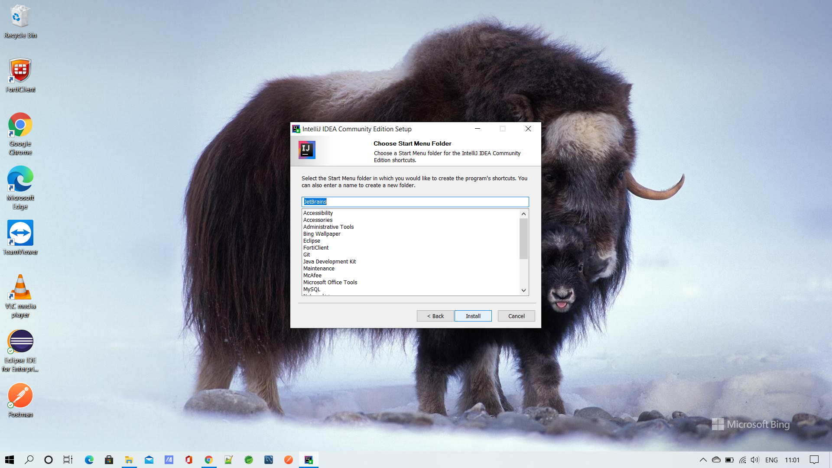
Task: Open Task View on the taskbar
Action: pyautogui.click(x=68, y=460)
